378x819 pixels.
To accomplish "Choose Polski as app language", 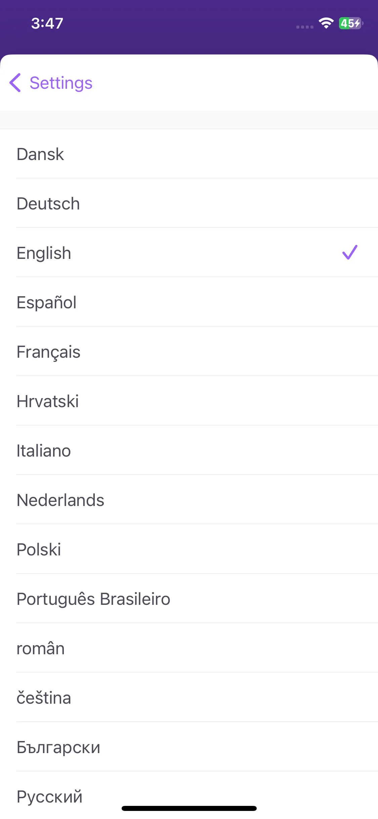I will (189, 549).
